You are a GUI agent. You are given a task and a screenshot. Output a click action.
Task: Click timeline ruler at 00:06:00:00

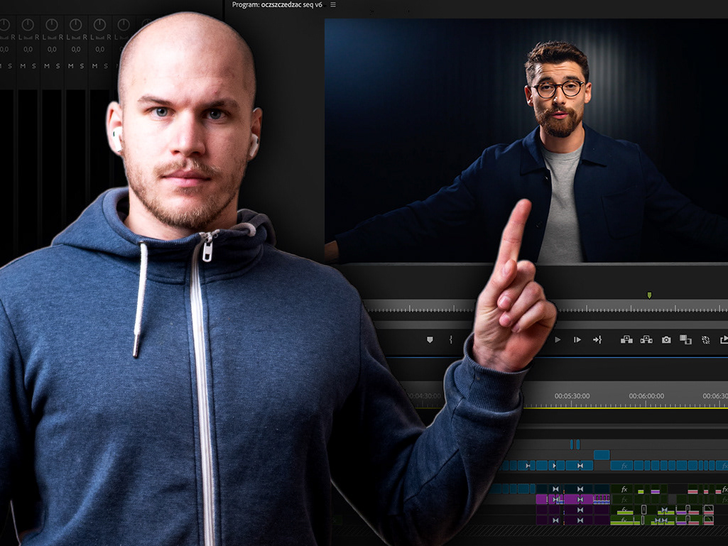coord(646,396)
